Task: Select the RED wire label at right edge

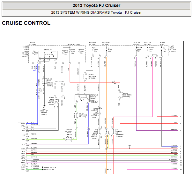Action: 176,122
